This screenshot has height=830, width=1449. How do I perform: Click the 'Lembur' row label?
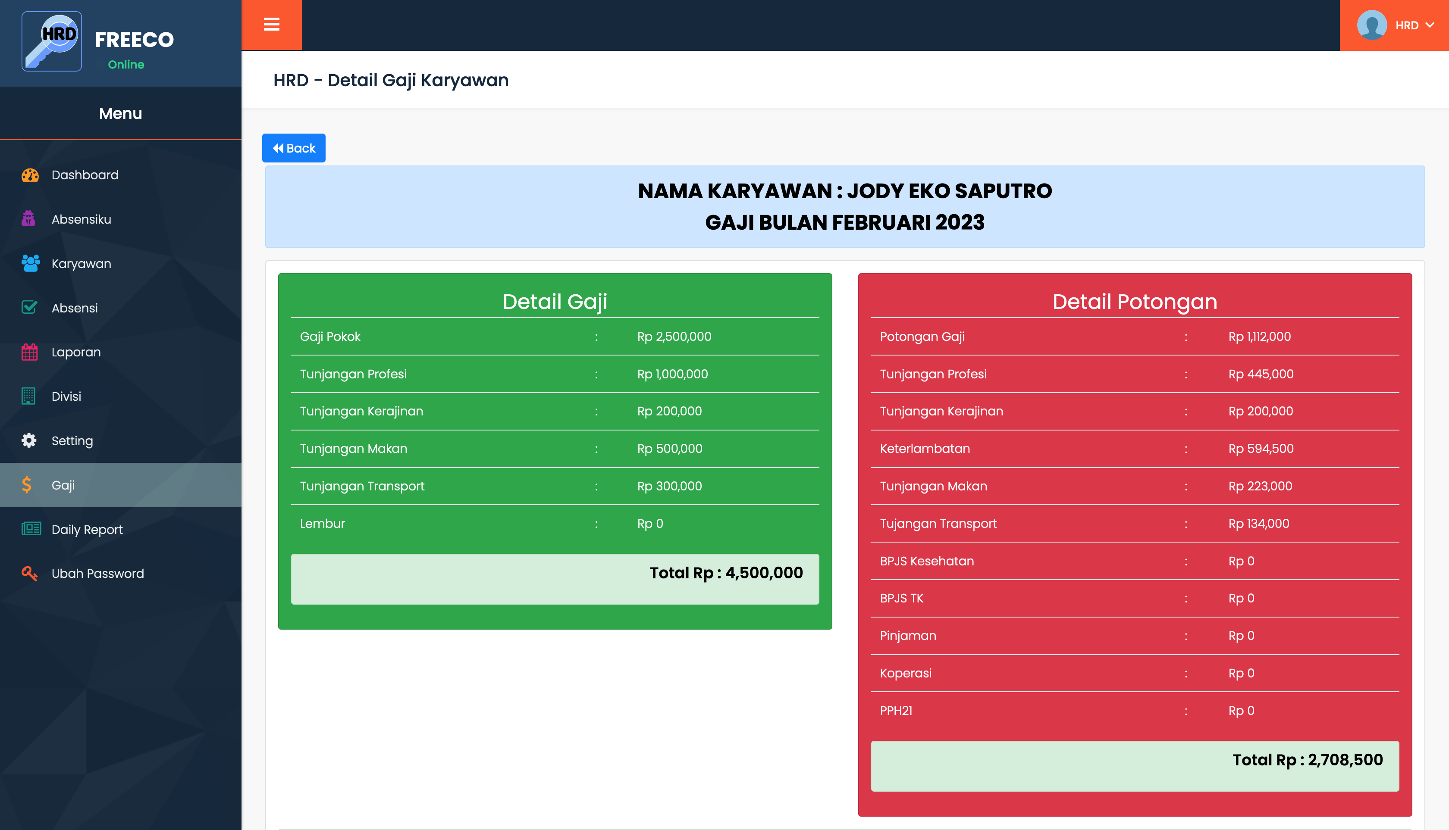(x=322, y=523)
